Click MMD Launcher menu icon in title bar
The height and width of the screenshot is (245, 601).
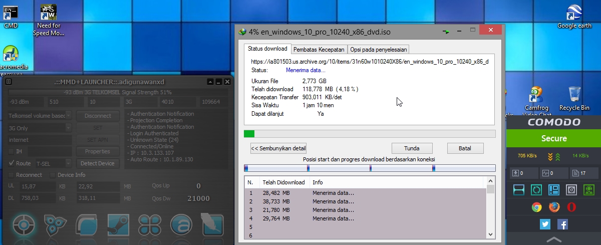9,81
